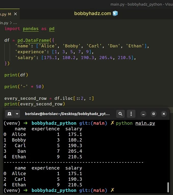Click the number 50 in print statement
This screenshot has height=195, width=173.
tap(39, 87)
